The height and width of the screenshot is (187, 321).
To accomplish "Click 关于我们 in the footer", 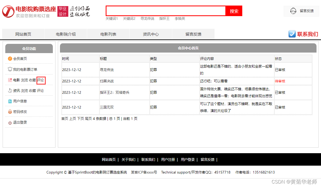I will (128, 160).
